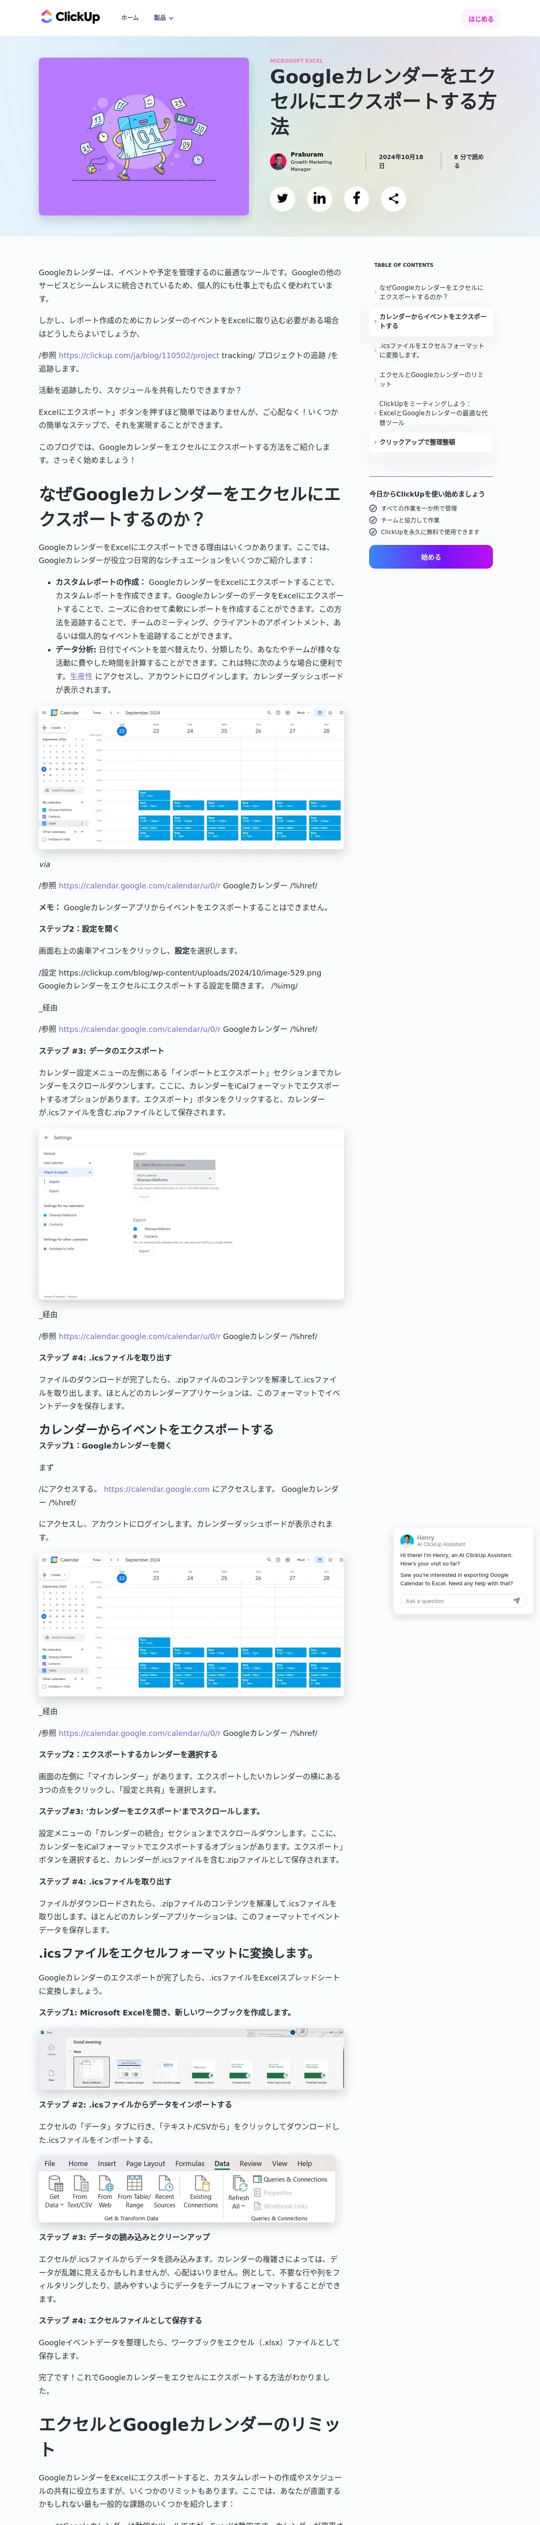Open the clickup.com/ja/blog/110502/project link

(138, 355)
